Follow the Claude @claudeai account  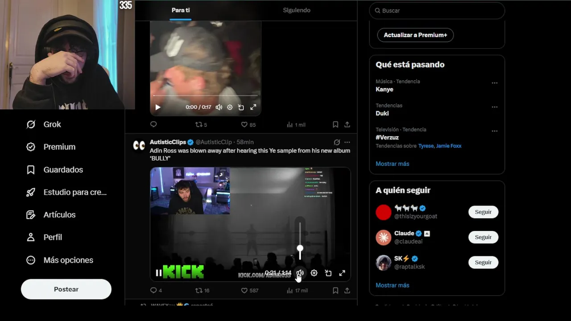[483, 237]
